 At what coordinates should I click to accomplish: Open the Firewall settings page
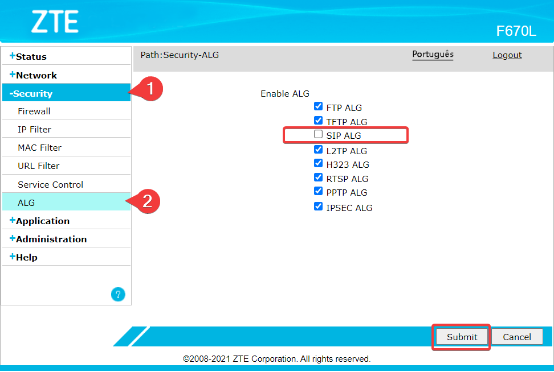pos(34,111)
